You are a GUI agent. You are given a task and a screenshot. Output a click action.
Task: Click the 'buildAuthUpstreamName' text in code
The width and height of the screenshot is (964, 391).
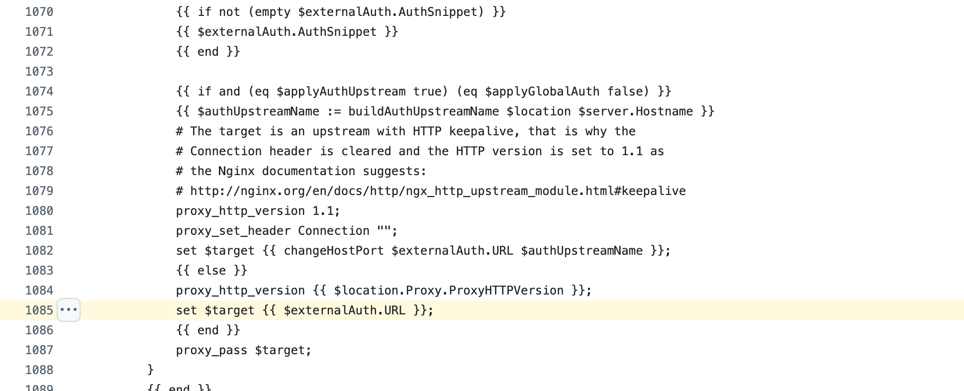pos(423,111)
